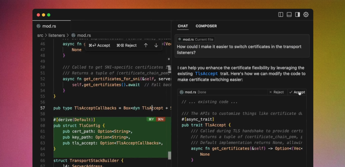The width and height of the screenshot is (345, 167).
Task: Go to previous change with up arrow
Action: click(x=146, y=45)
